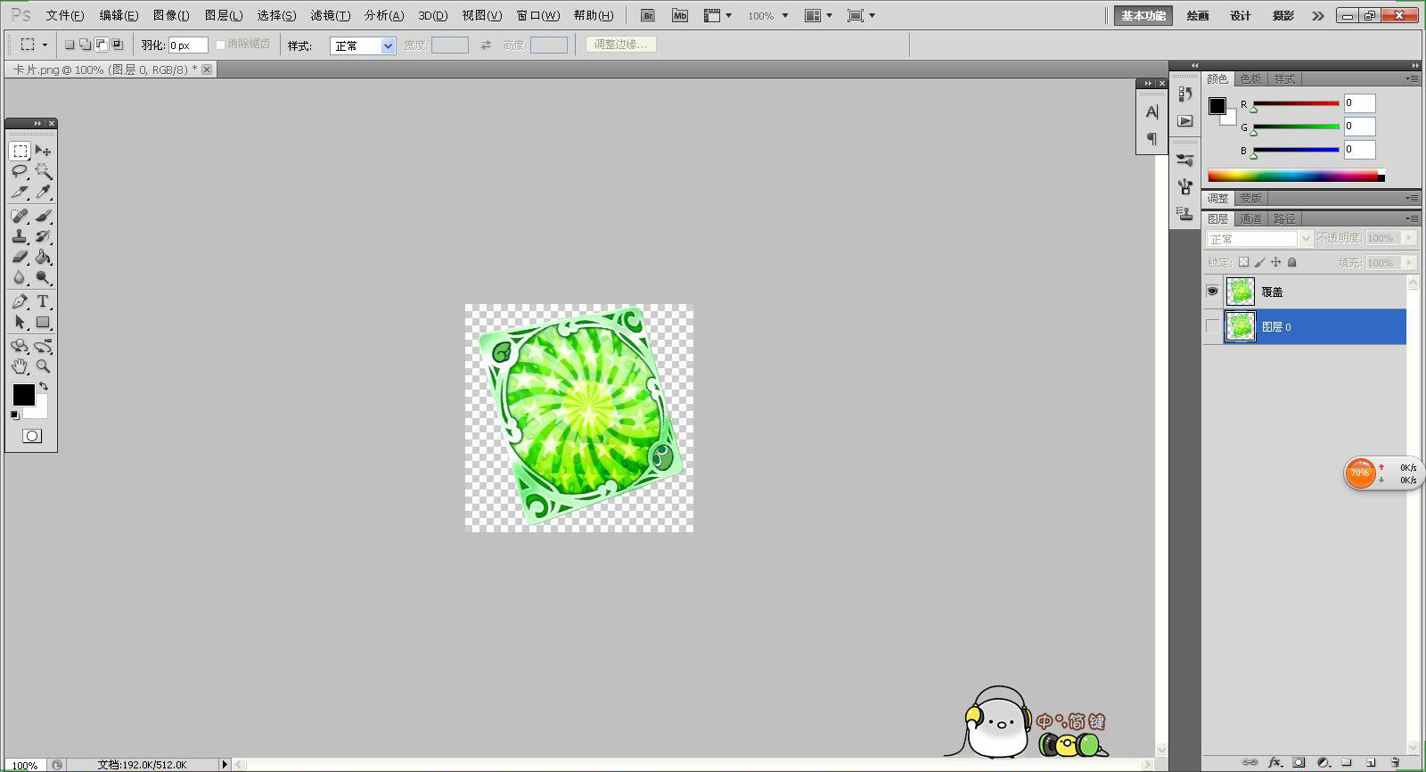1426x772 pixels.
Task: Open the Layers panel options menu
Action: pyautogui.click(x=1412, y=218)
